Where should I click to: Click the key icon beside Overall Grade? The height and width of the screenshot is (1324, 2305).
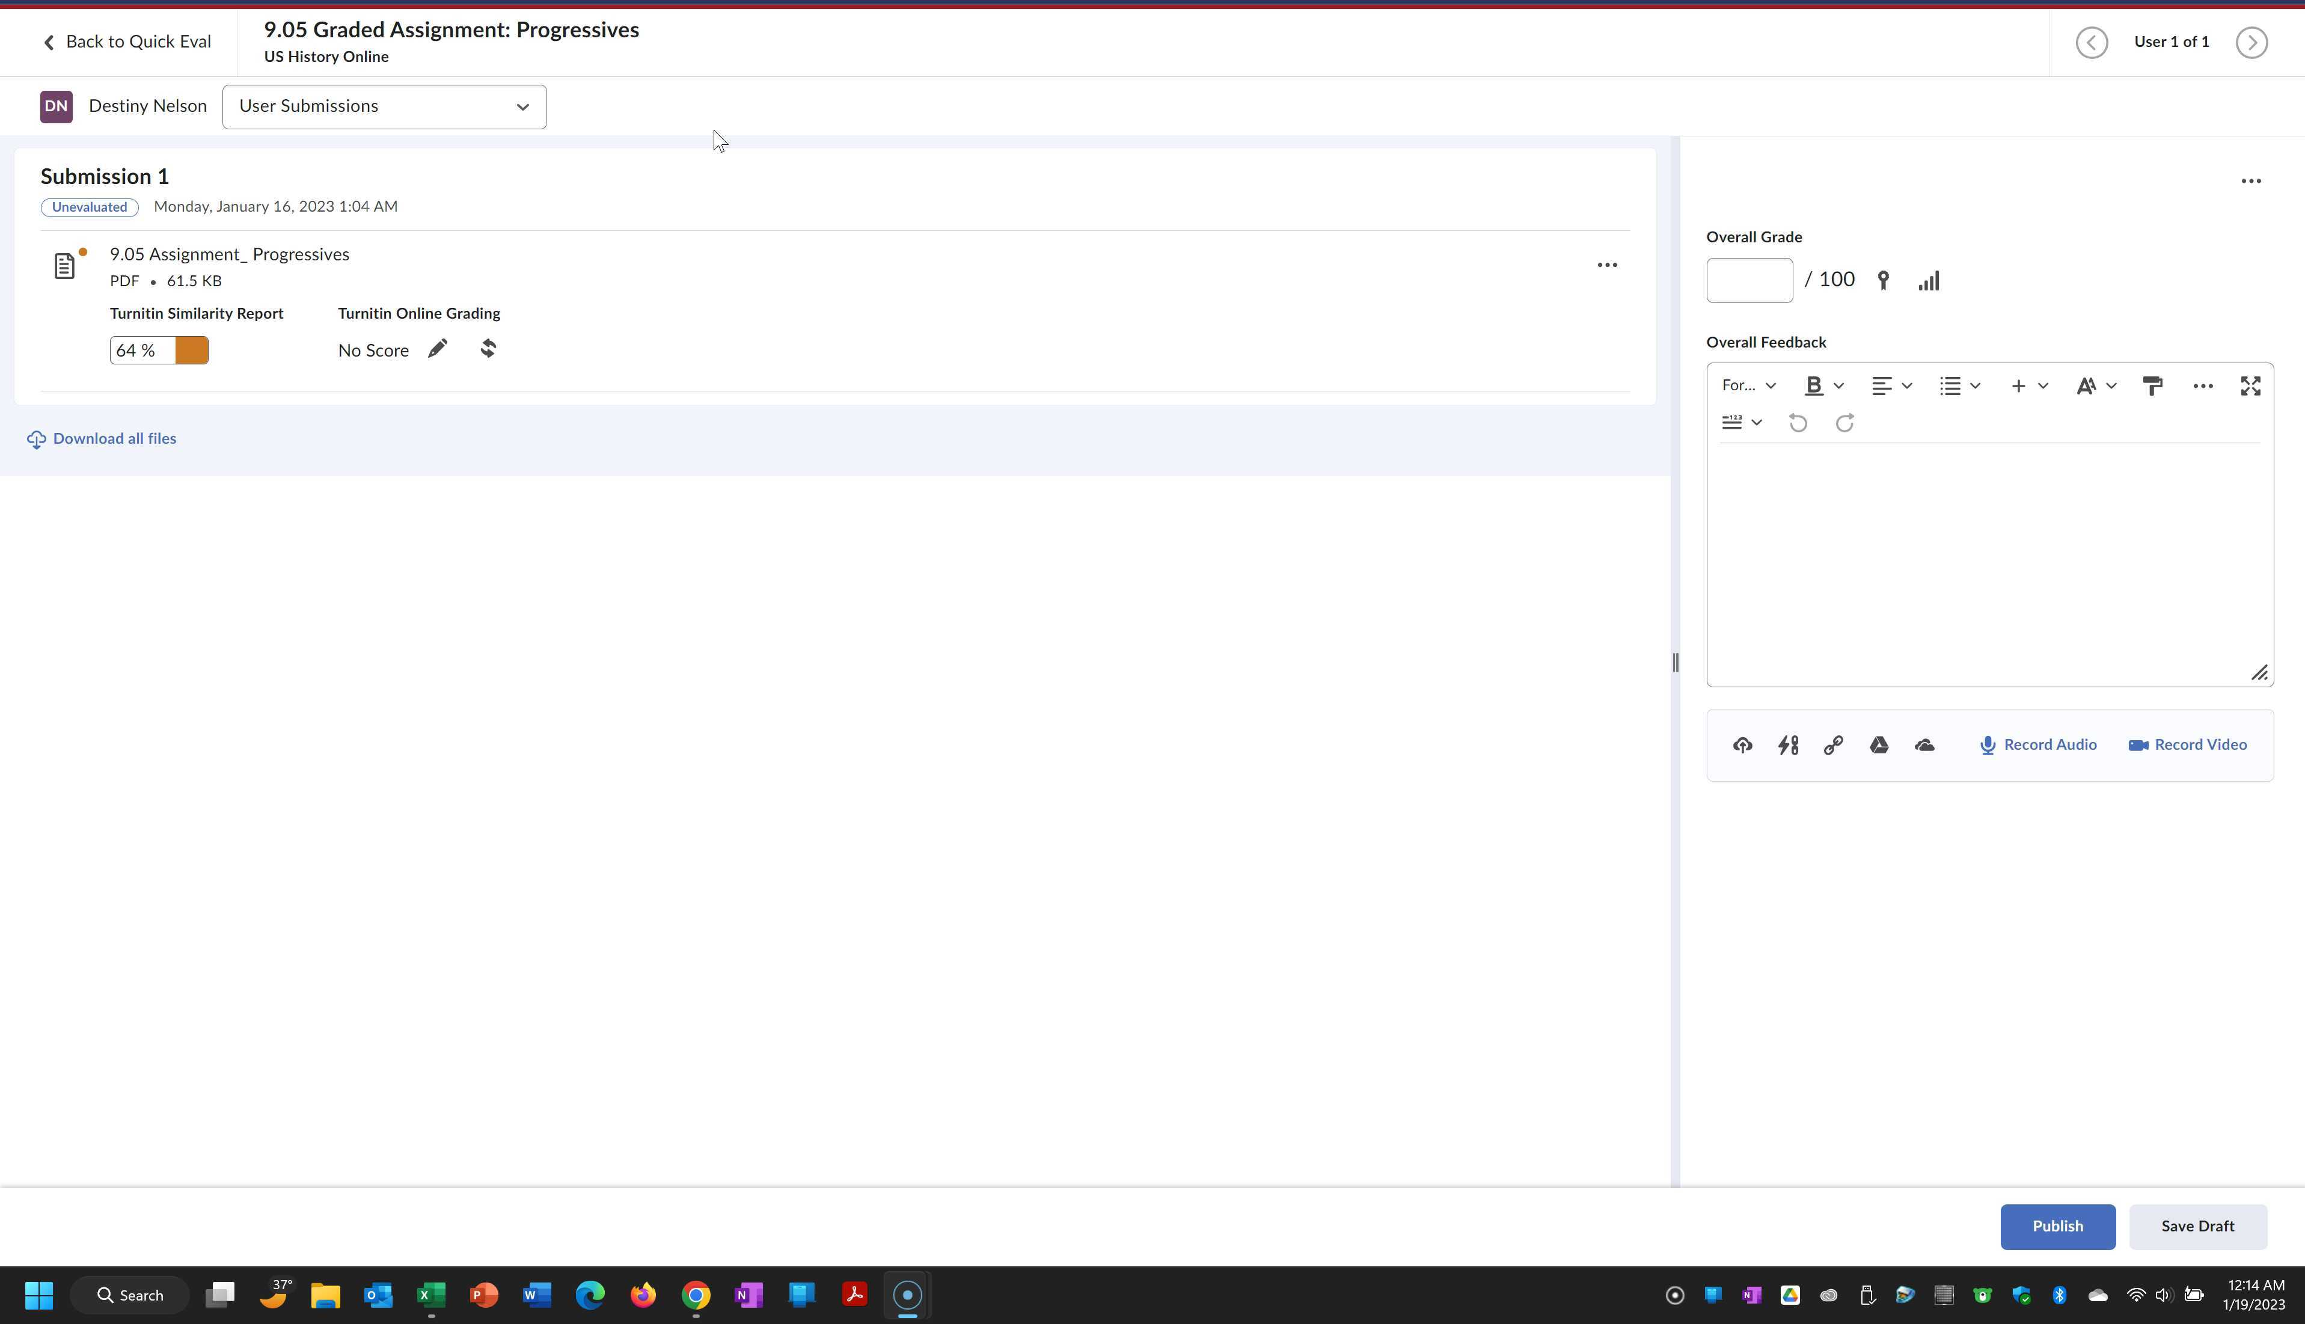click(1883, 281)
